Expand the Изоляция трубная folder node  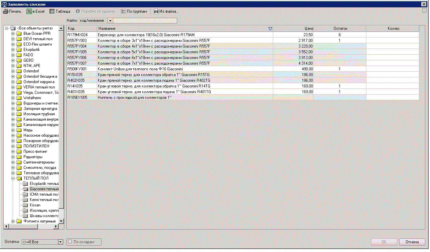[13, 114]
